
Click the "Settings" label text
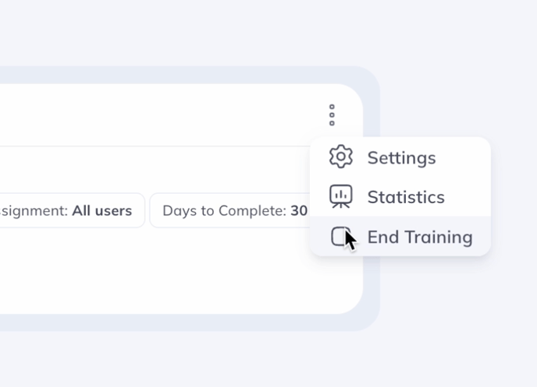pyautogui.click(x=401, y=157)
